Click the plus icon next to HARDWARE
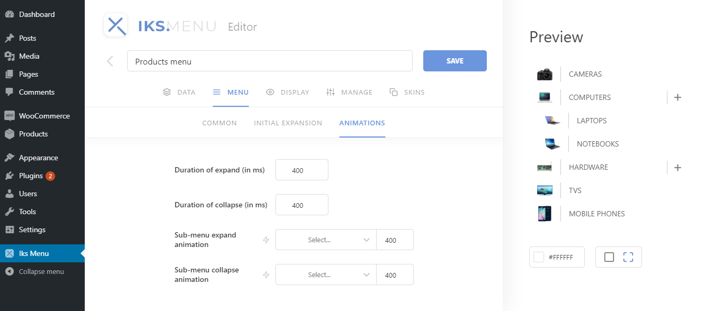 pos(678,167)
